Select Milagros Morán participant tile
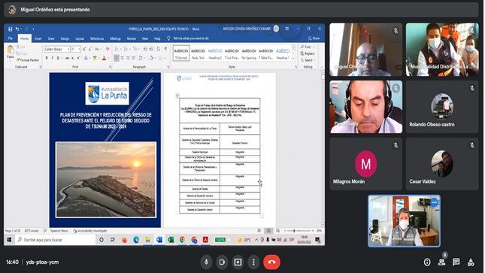Image resolution: width=485 pixels, height=273 pixels. tap(365, 164)
